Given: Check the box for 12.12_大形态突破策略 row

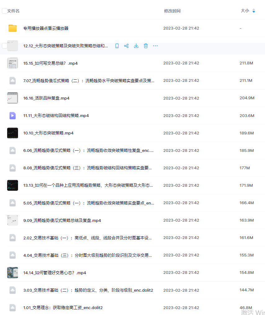Looking at the screenshot, I should 4,46.
